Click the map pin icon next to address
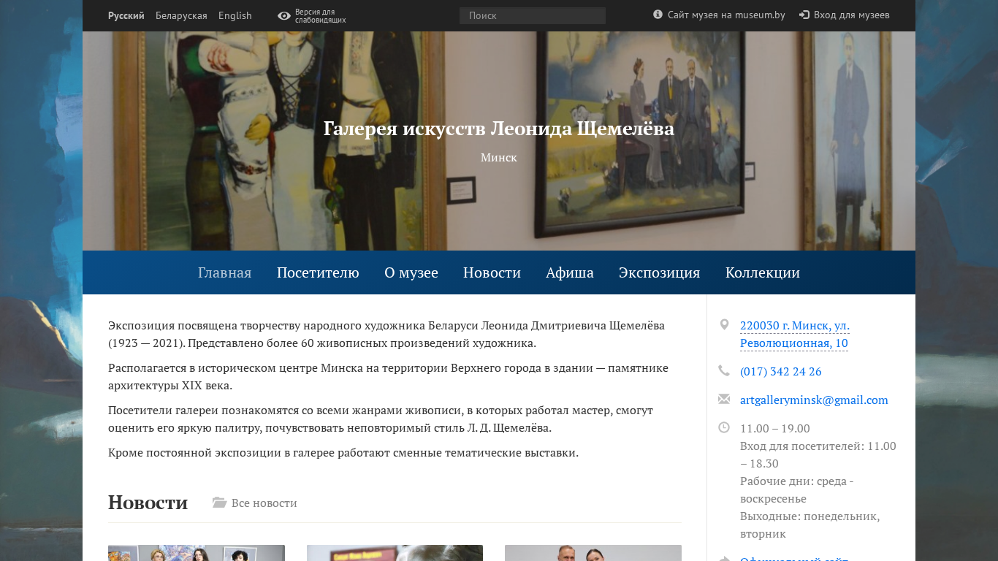This screenshot has width=998, height=561. (724, 325)
